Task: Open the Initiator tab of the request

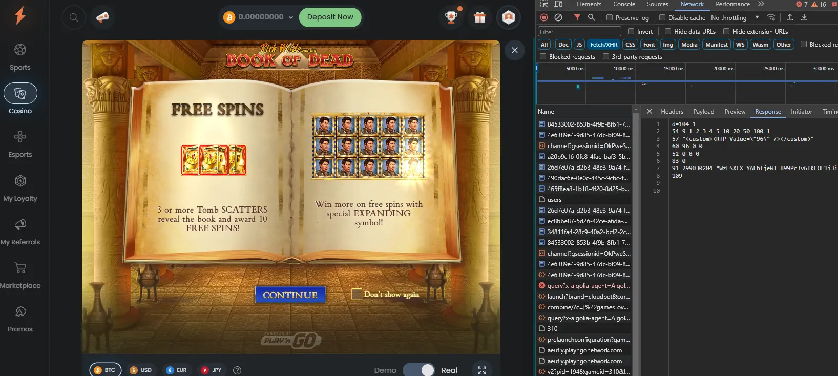Action: 802,111
